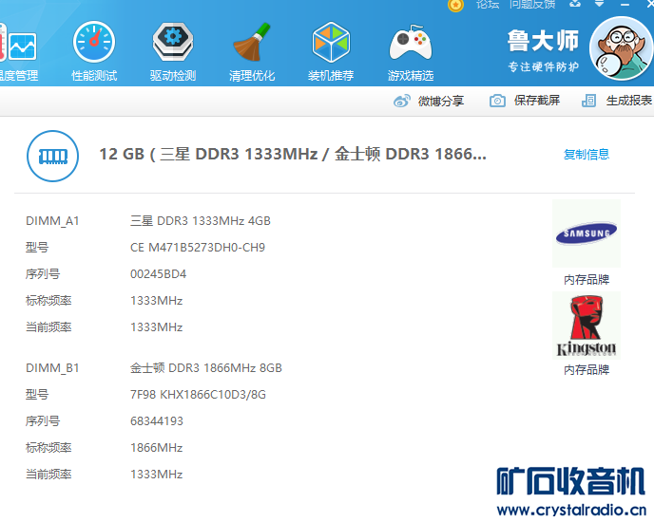
Task: Select model '7F98 KHX1866C10D3/8G'
Action: [x=198, y=395]
